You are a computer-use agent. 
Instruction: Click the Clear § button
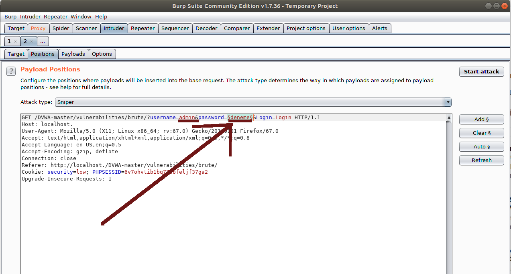482,133
